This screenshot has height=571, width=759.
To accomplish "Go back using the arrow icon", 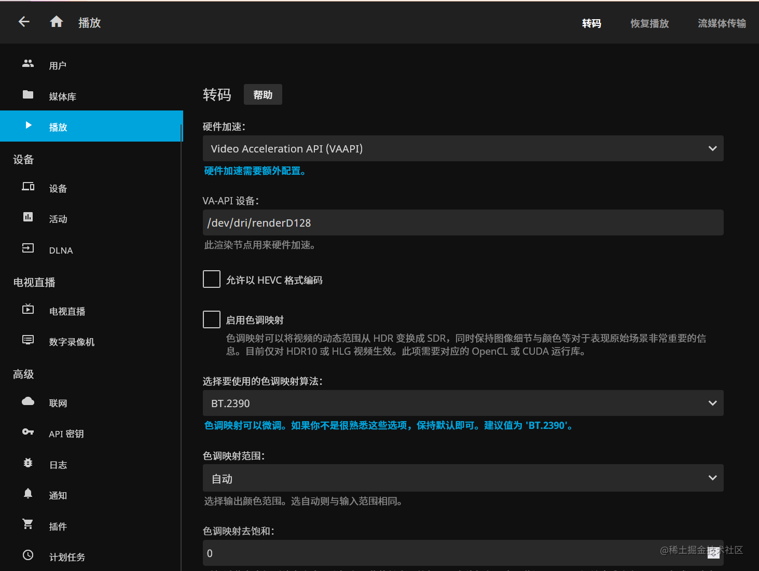I will (x=24, y=22).
